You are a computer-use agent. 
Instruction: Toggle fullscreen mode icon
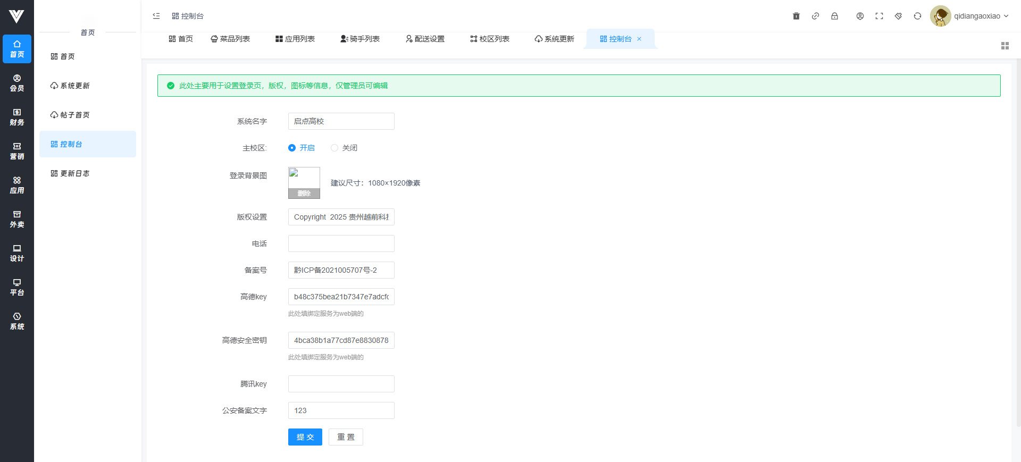[879, 16]
